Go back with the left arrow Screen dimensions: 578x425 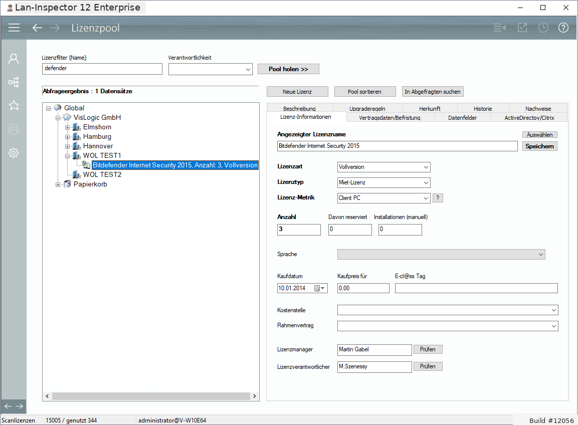(x=37, y=28)
